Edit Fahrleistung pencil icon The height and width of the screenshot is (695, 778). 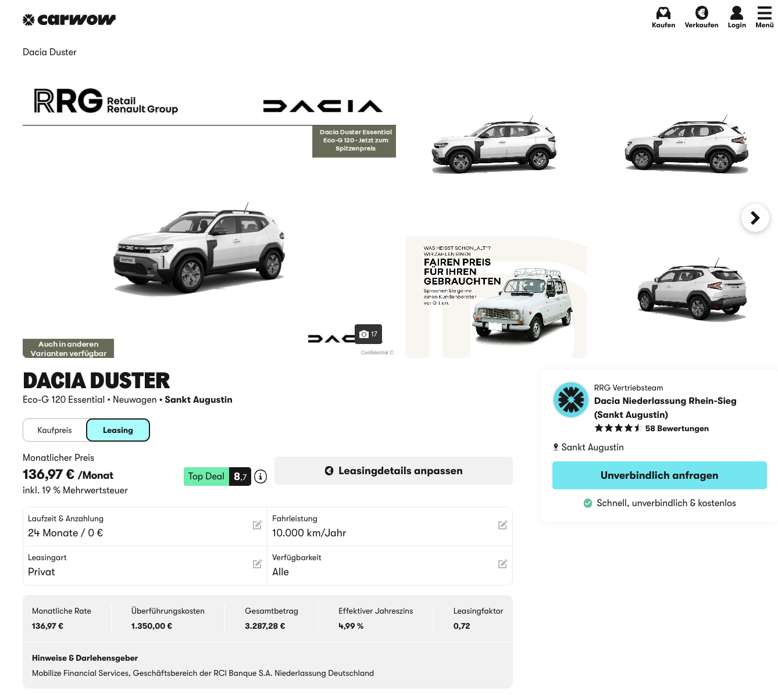click(502, 525)
